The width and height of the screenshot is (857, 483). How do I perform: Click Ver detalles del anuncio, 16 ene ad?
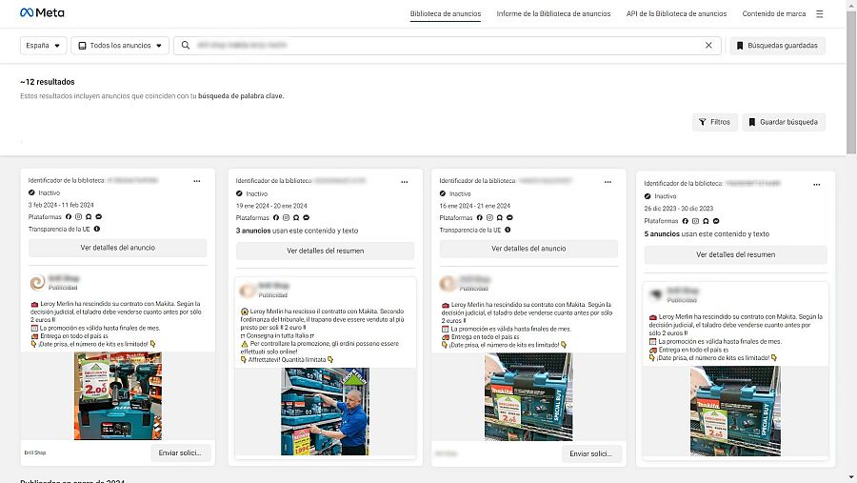pyautogui.click(x=528, y=249)
